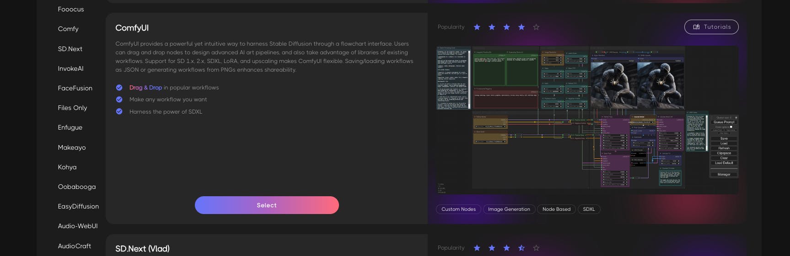Click second SD.Next popularity star
This screenshot has width=790, height=256.
(x=492, y=248)
